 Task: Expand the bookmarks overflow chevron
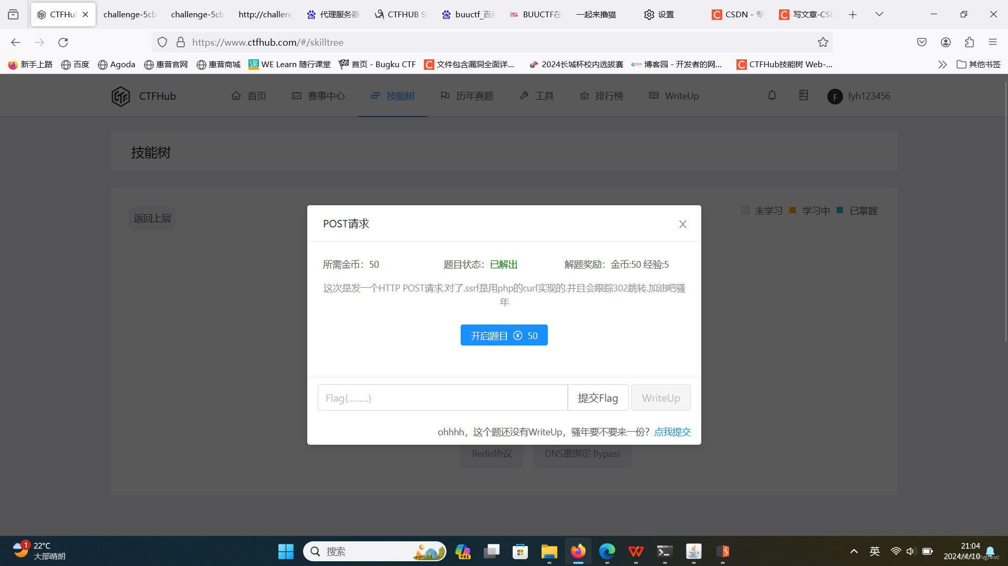click(x=942, y=64)
